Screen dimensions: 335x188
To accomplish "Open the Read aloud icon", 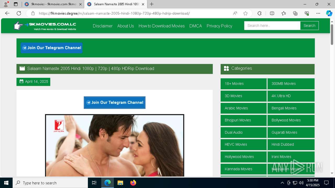I will point(235,13).
